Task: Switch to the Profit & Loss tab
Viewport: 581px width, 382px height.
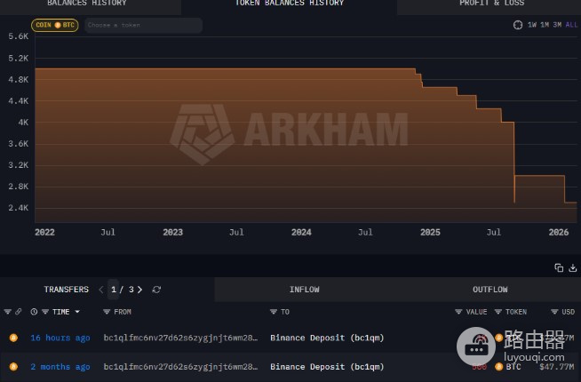Action: click(x=491, y=4)
